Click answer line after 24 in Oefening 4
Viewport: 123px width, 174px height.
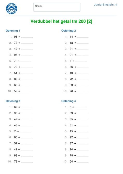point(83,150)
